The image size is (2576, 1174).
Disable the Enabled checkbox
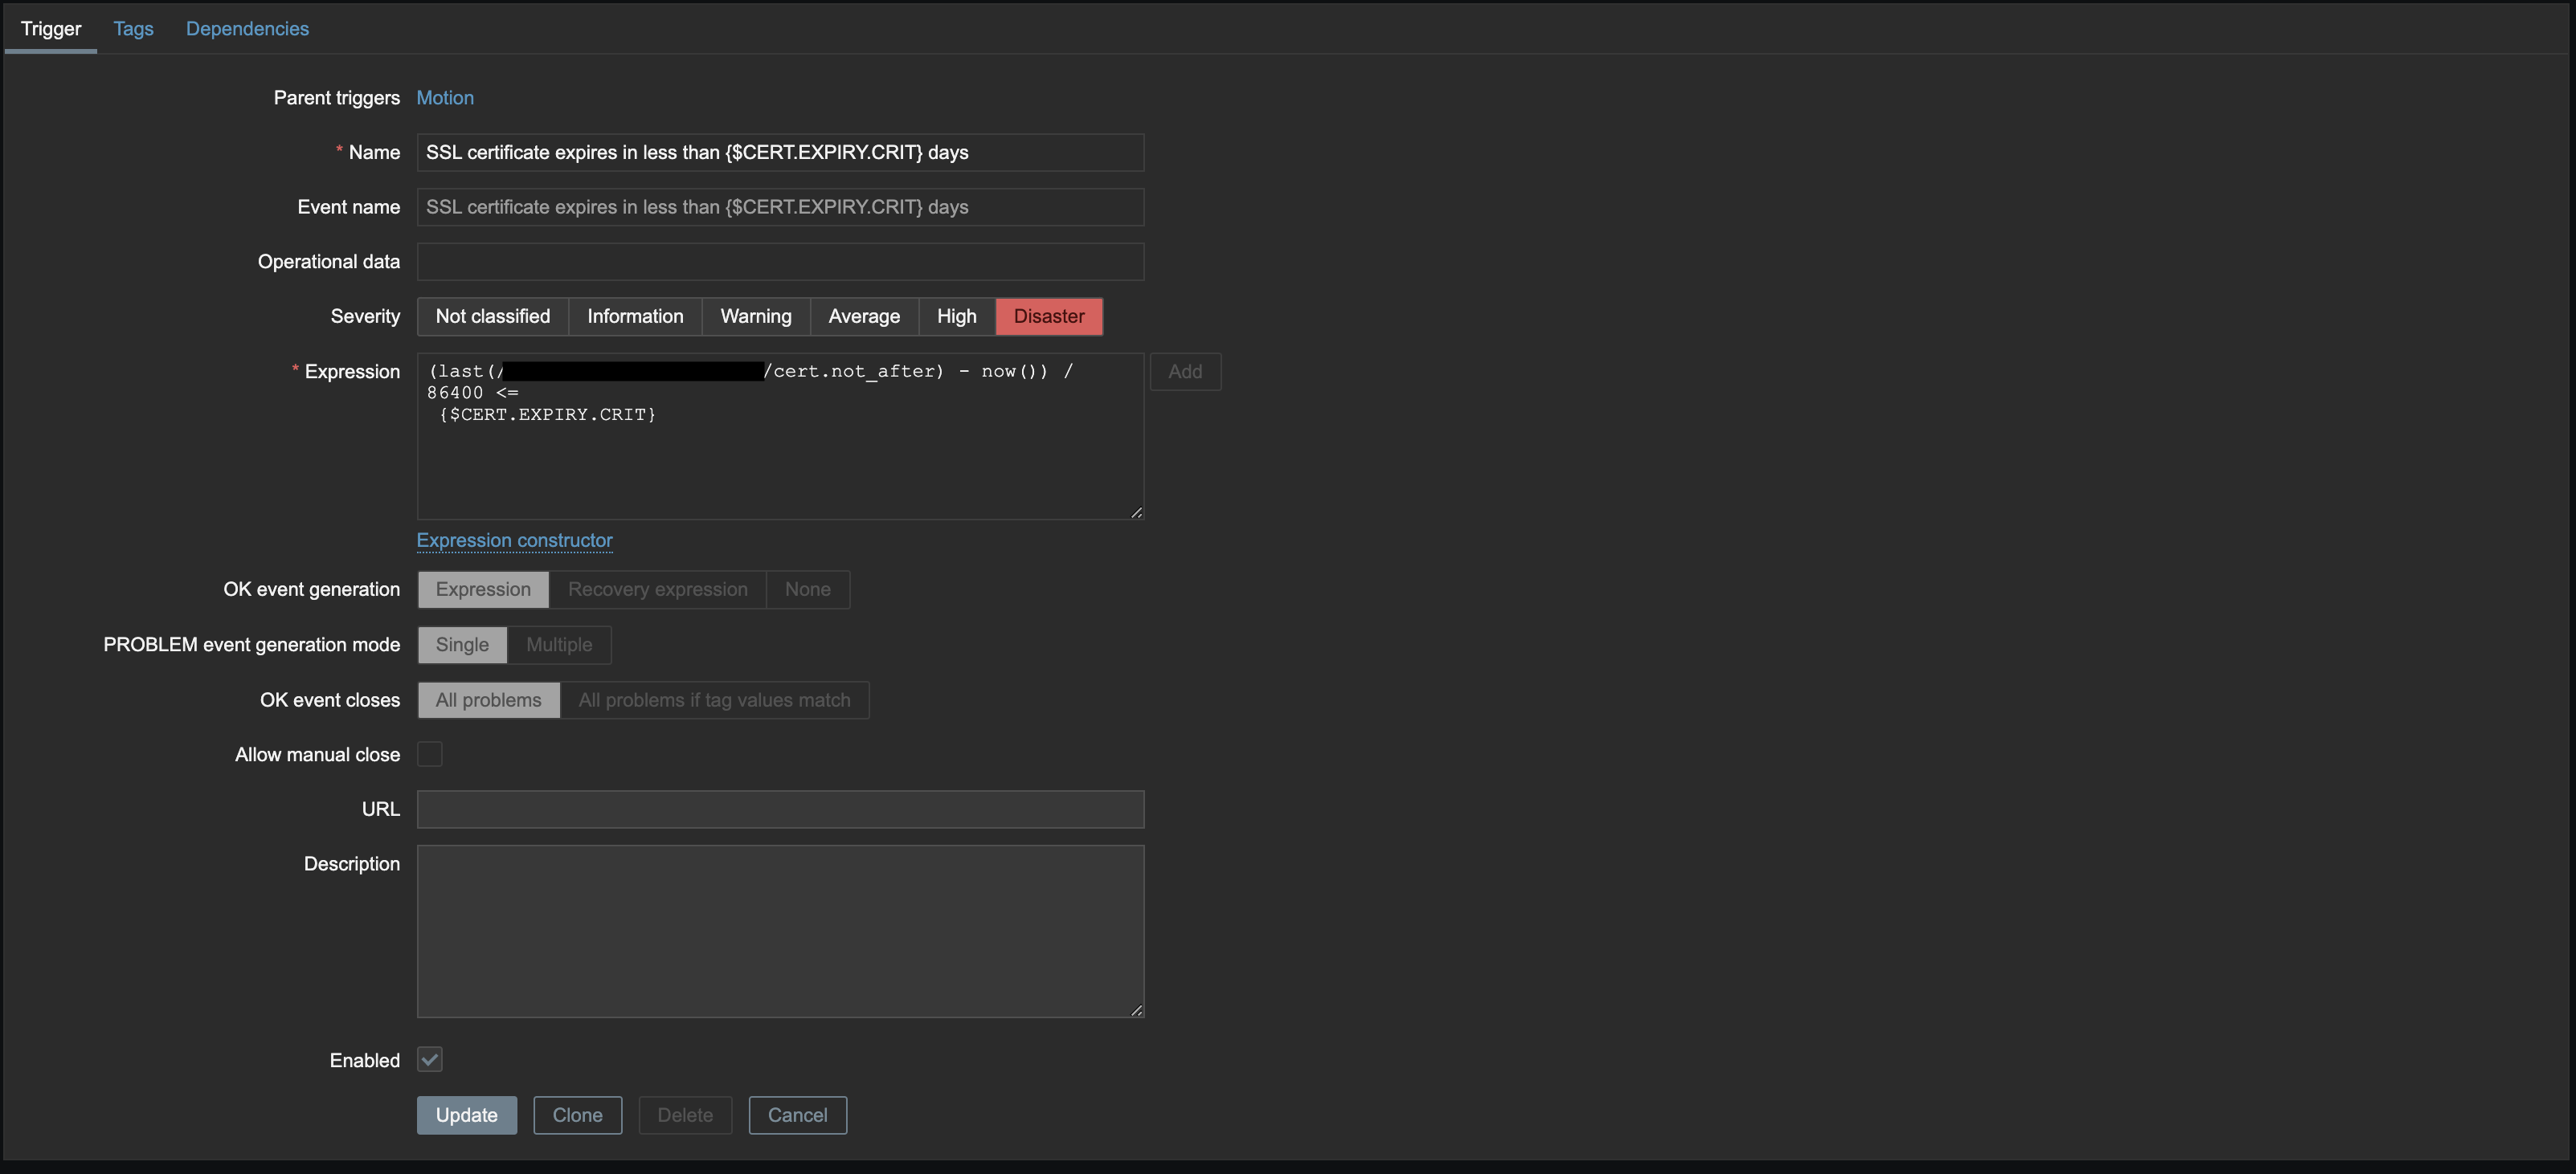pos(429,1059)
